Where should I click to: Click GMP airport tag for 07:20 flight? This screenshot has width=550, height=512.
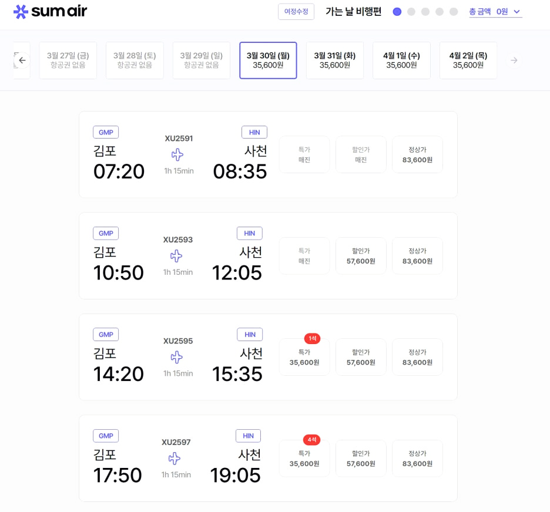(106, 132)
